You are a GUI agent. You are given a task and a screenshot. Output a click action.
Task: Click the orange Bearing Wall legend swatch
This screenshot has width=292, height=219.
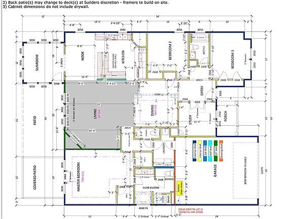point(221,151)
